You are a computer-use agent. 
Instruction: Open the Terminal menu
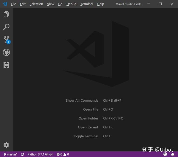87,4
